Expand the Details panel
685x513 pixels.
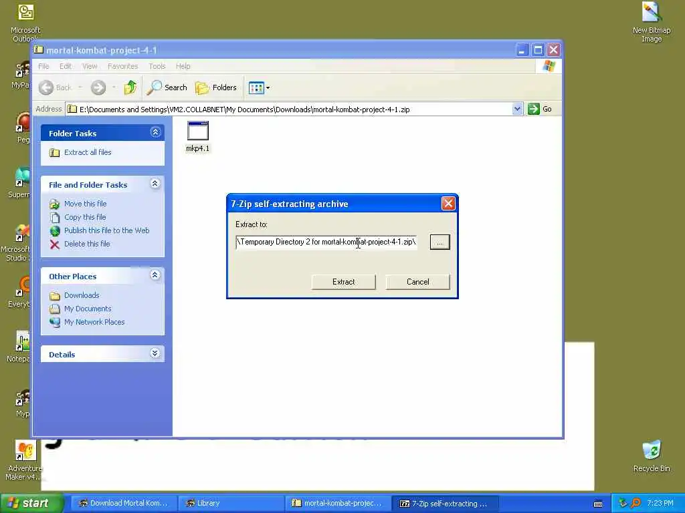point(155,353)
